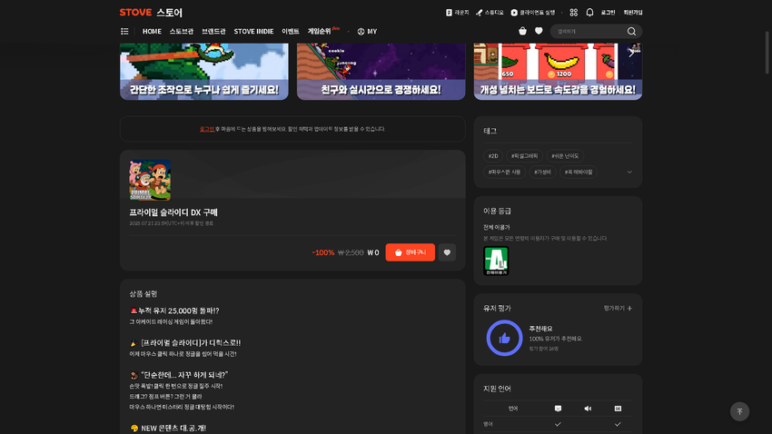Open the 게임순위 beta tab
Image resolution: width=772 pixels, height=434 pixels.
click(323, 31)
